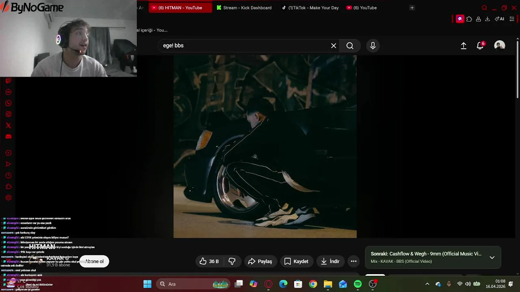The width and height of the screenshot is (520, 292).
Task: Open Task View on taskbar
Action: (239, 284)
